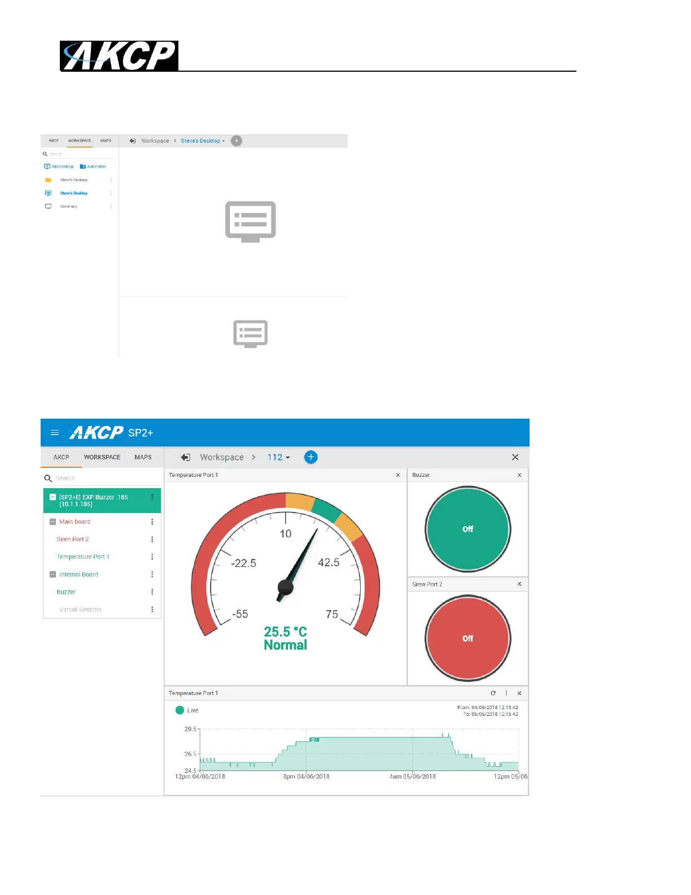This screenshot has width=691, height=895.
Task: Click the back arrow icon beside Workspace
Action: (x=185, y=457)
